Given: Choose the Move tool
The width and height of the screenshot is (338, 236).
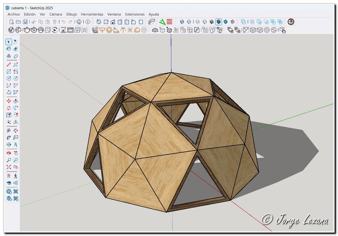Looking at the screenshot, I should pos(9,101).
